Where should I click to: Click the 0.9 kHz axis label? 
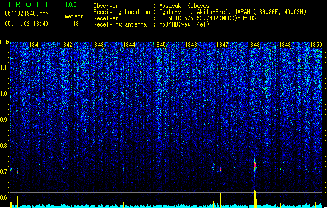4,120
